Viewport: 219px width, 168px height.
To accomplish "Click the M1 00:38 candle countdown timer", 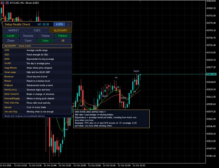I will [x=43, y=25].
